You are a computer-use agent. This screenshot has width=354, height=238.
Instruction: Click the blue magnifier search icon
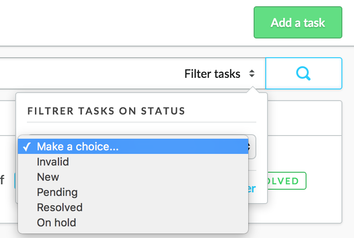click(x=303, y=73)
